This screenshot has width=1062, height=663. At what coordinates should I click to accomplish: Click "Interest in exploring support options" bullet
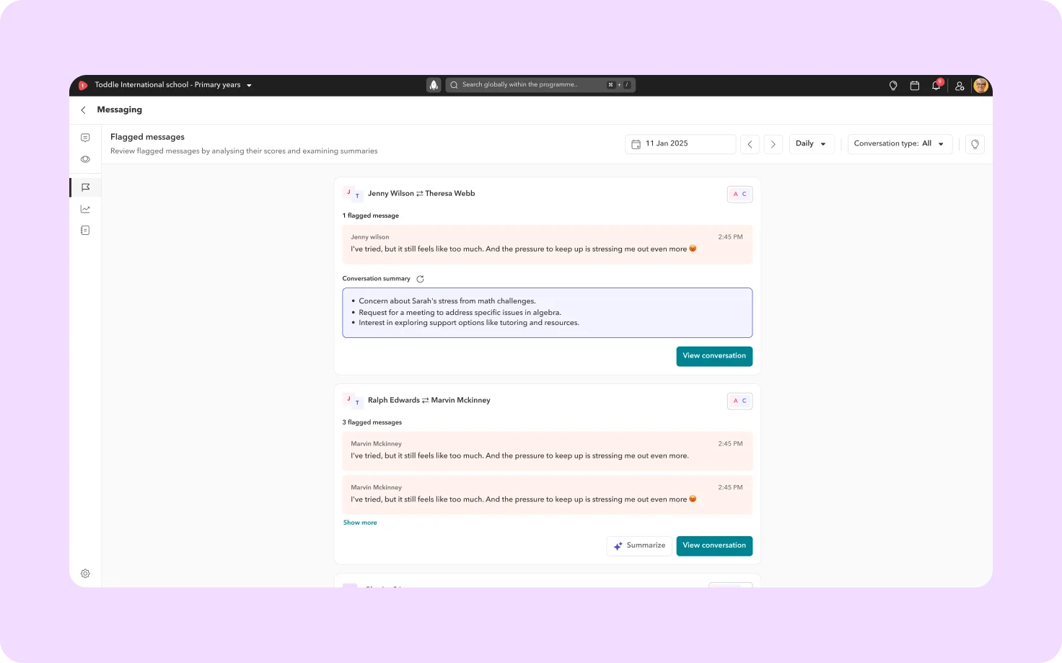point(469,323)
